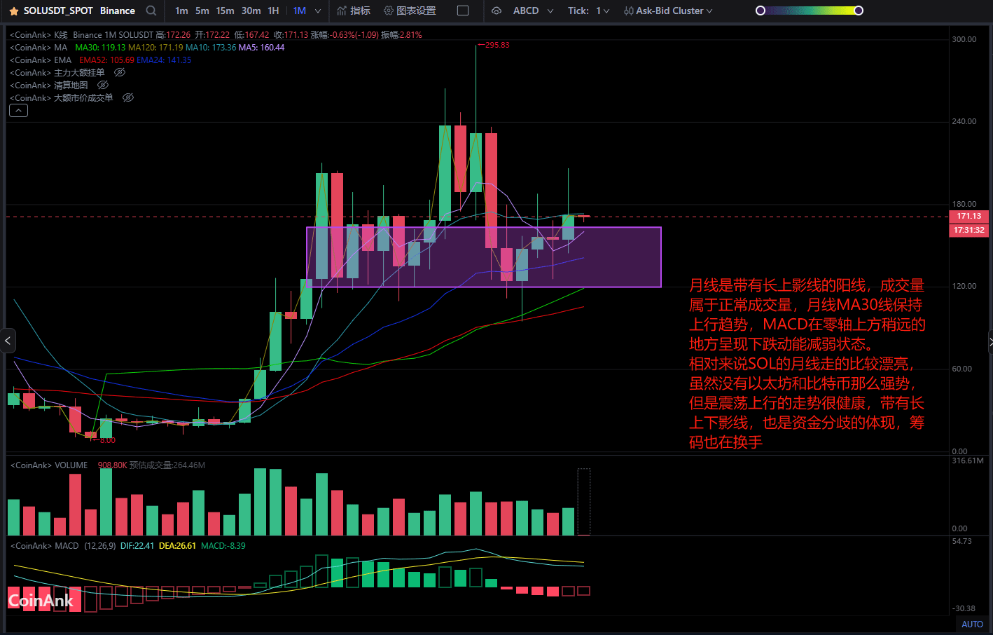This screenshot has height=635, width=993.
Task: Open 图表设置 chart settings
Action: (410, 11)
